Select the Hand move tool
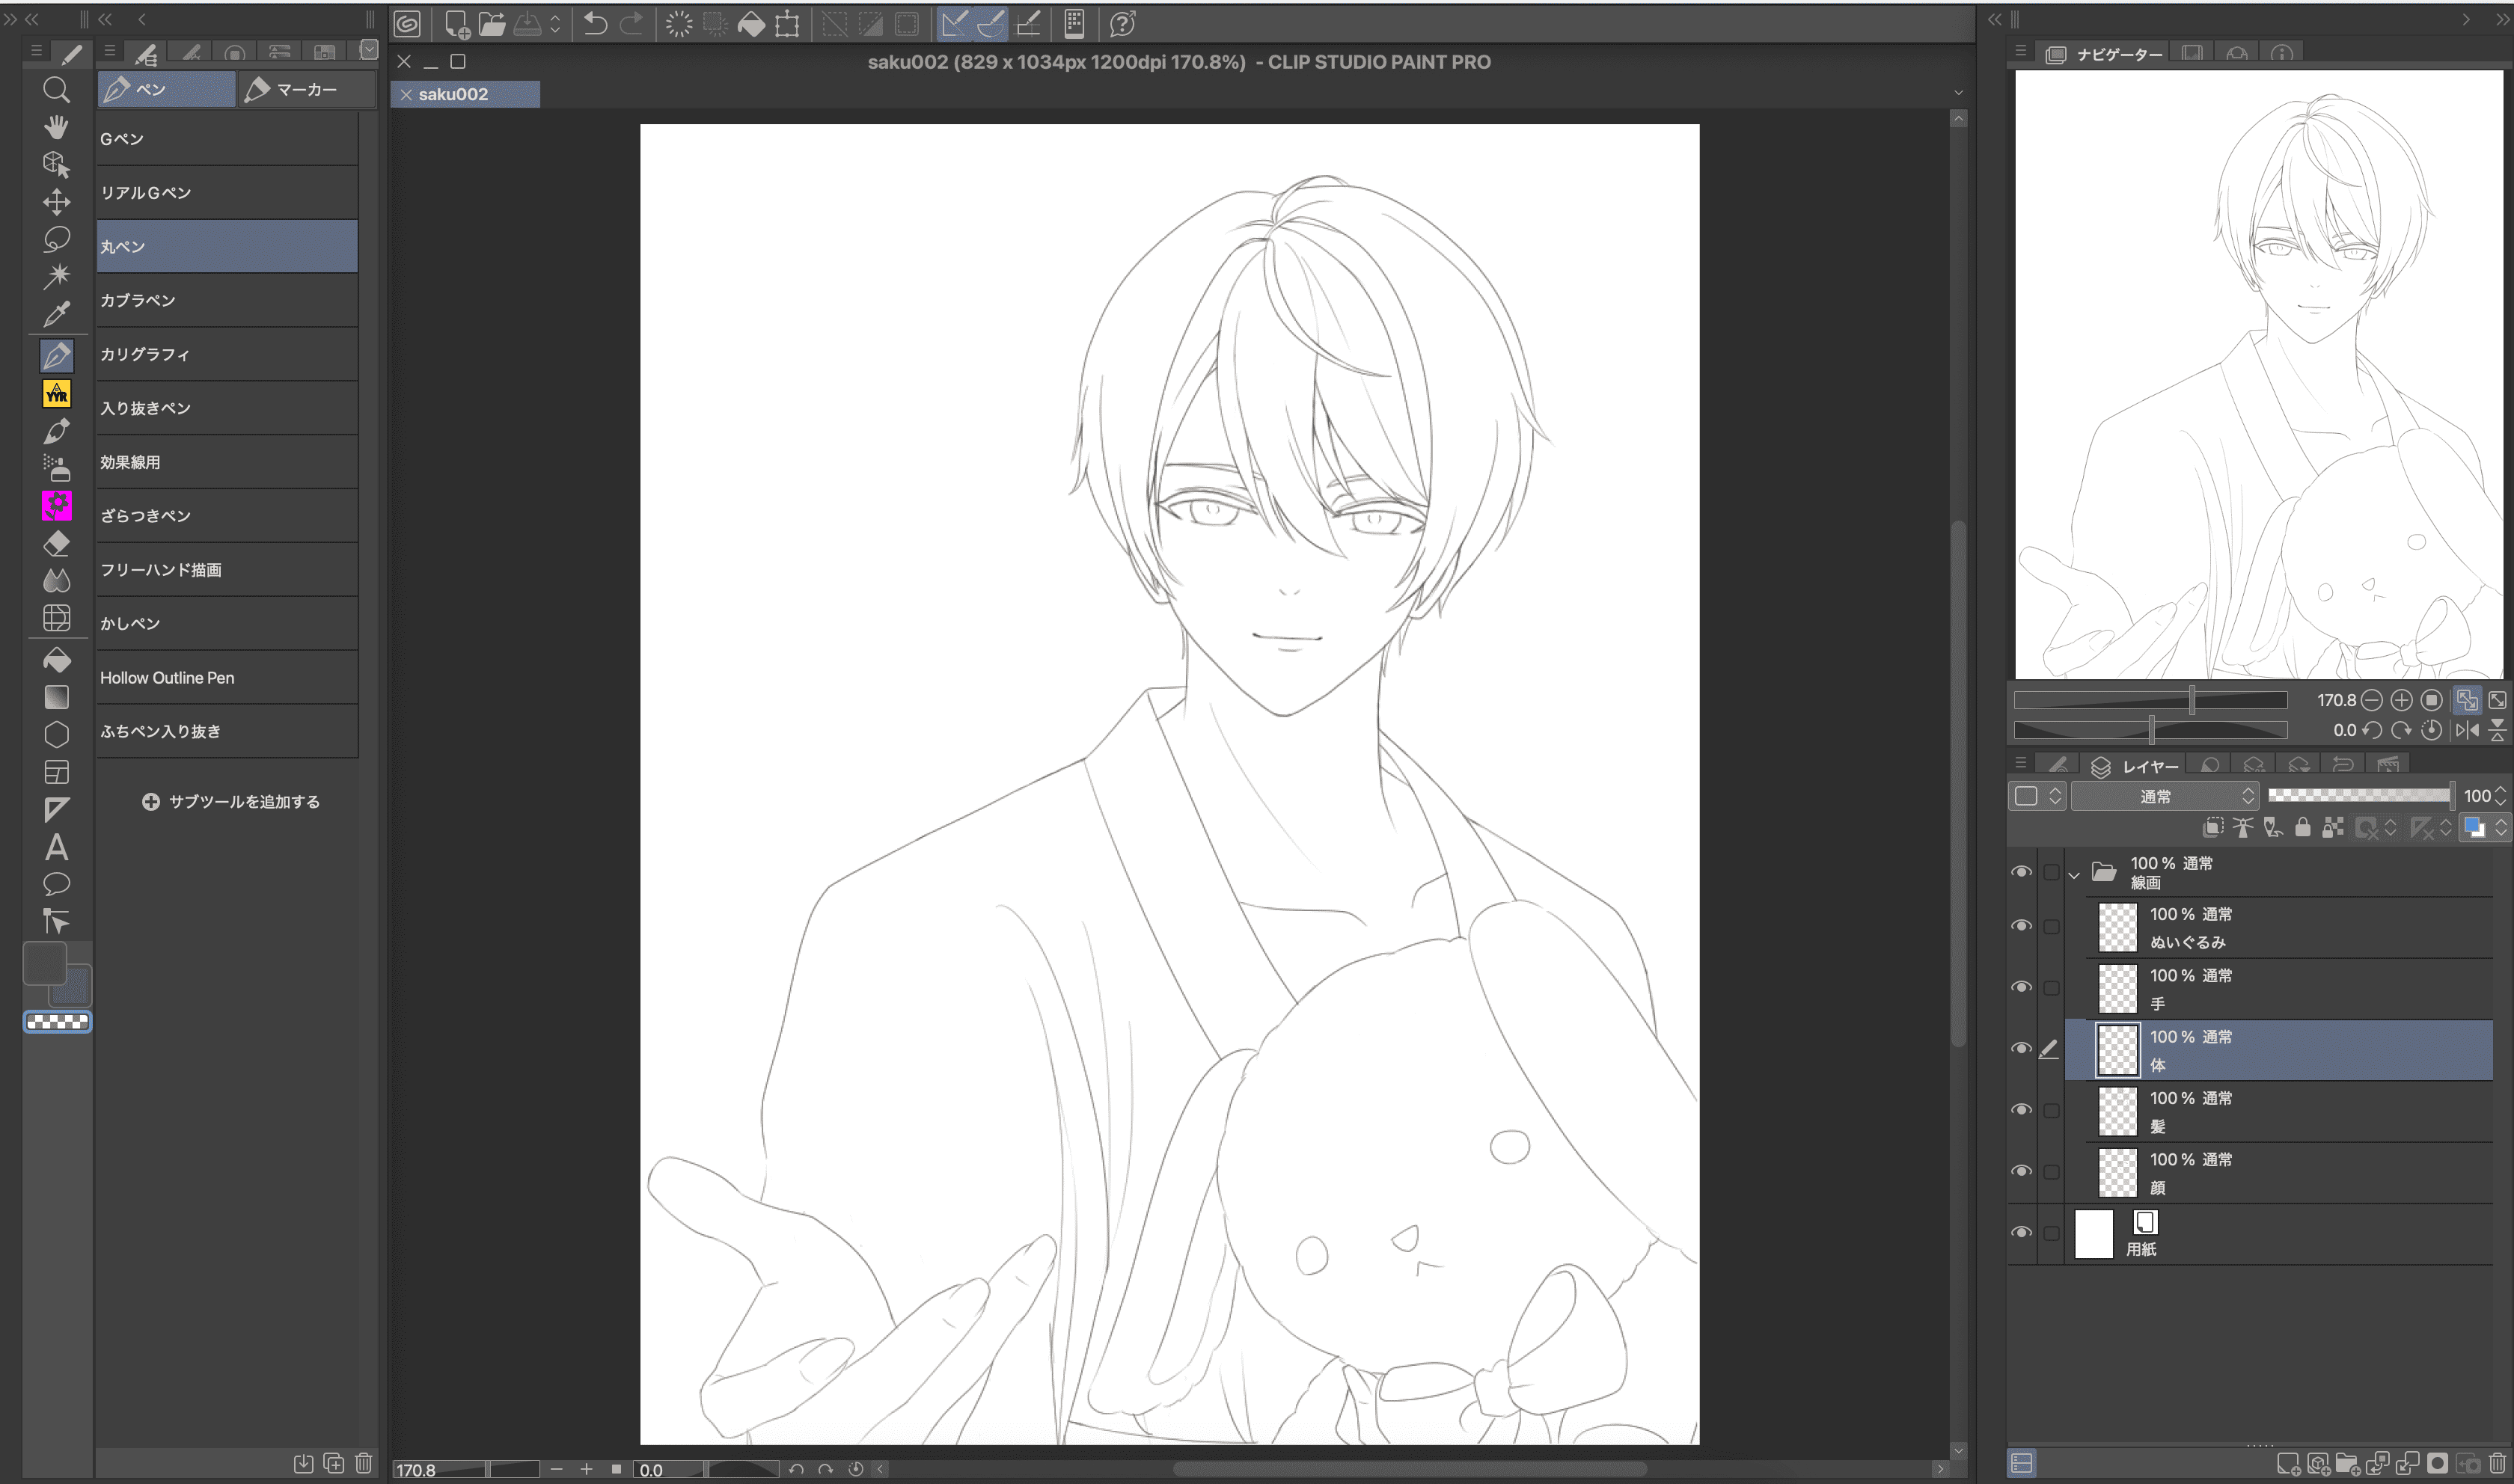 (x=56, y=127)
